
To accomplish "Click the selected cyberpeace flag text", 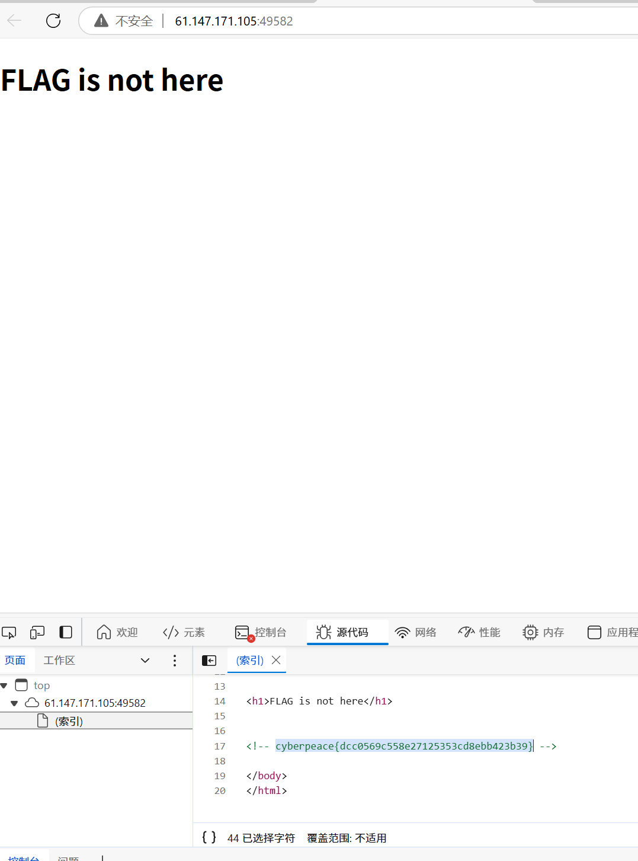I will tap(405, 746).
